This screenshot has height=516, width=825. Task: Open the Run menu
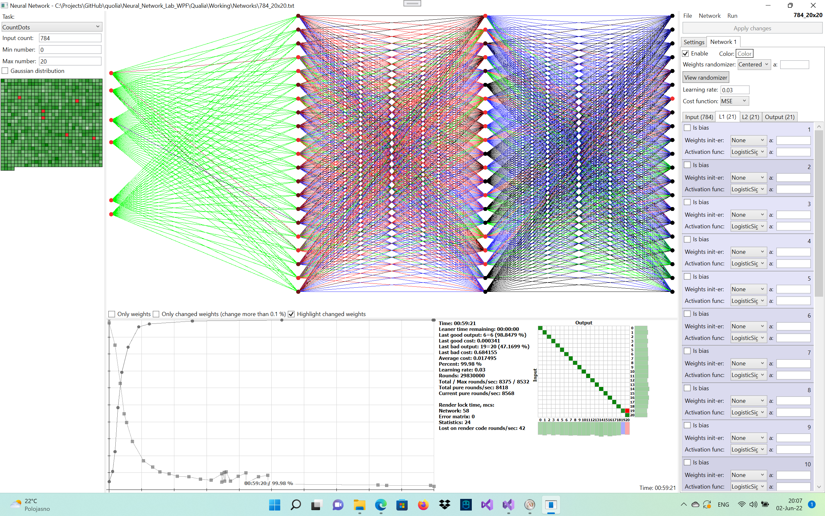732,16
